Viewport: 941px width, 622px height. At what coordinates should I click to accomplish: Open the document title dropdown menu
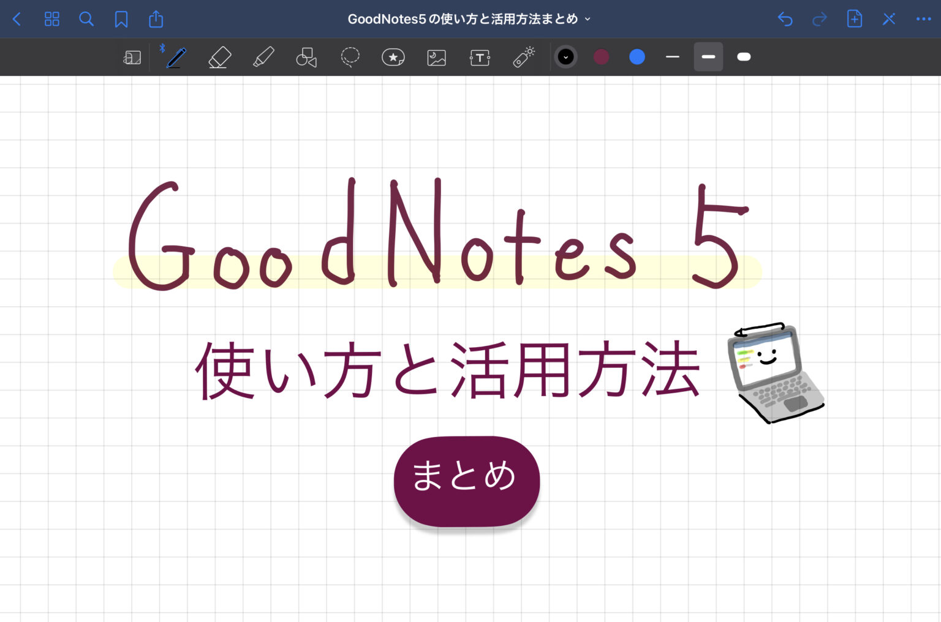(x=588, y=19)
